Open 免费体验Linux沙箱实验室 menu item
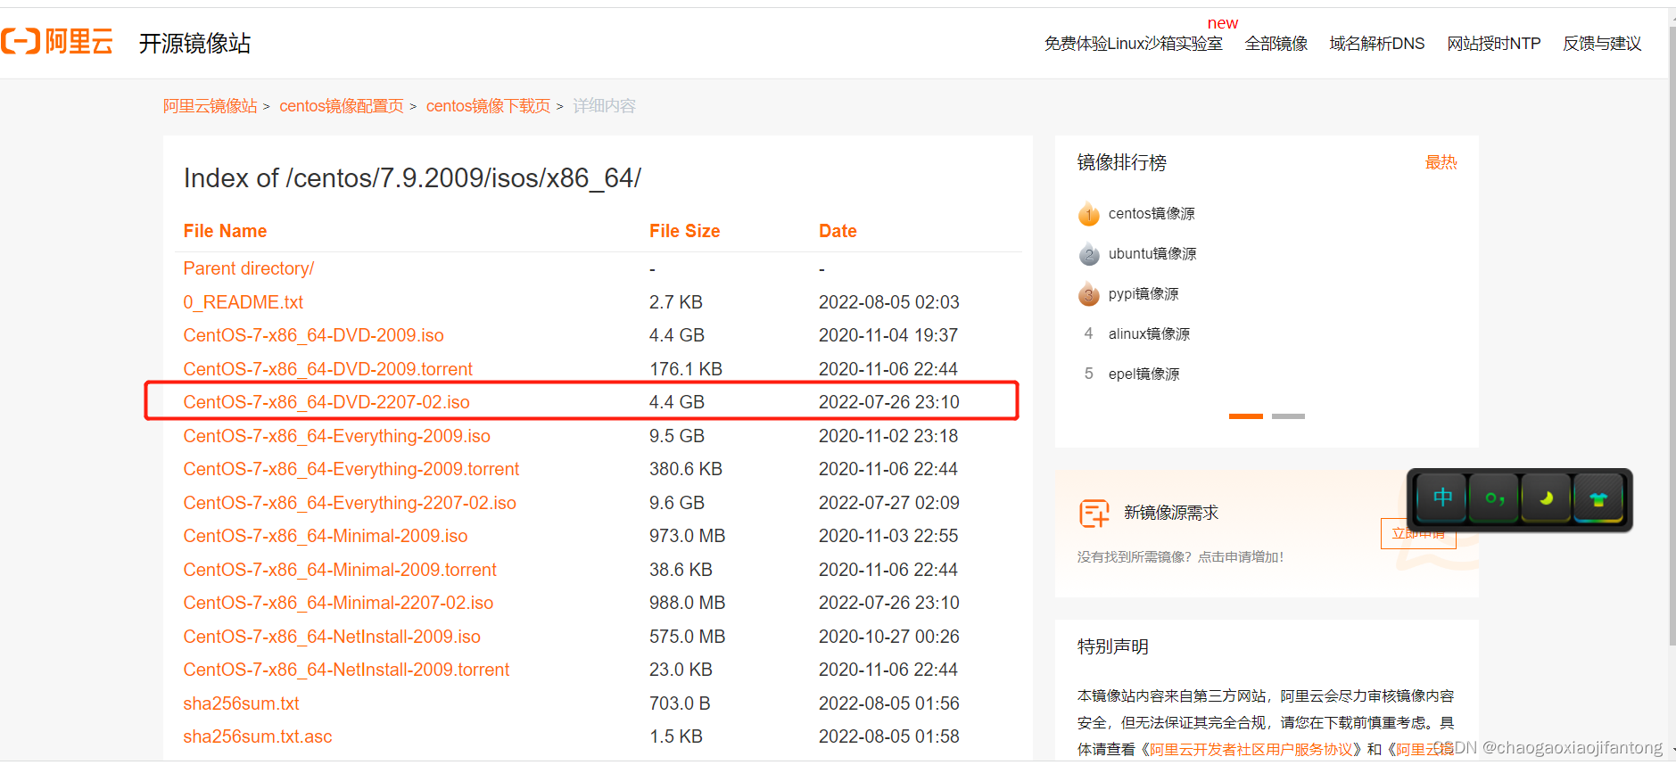Screen dimensions: 1676x765 [1133, 44]
